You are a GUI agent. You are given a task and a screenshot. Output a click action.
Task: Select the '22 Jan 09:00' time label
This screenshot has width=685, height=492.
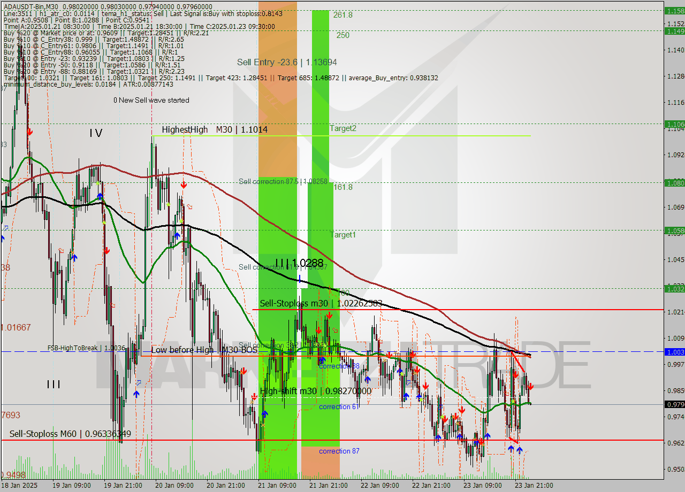(x=380, y=486)
